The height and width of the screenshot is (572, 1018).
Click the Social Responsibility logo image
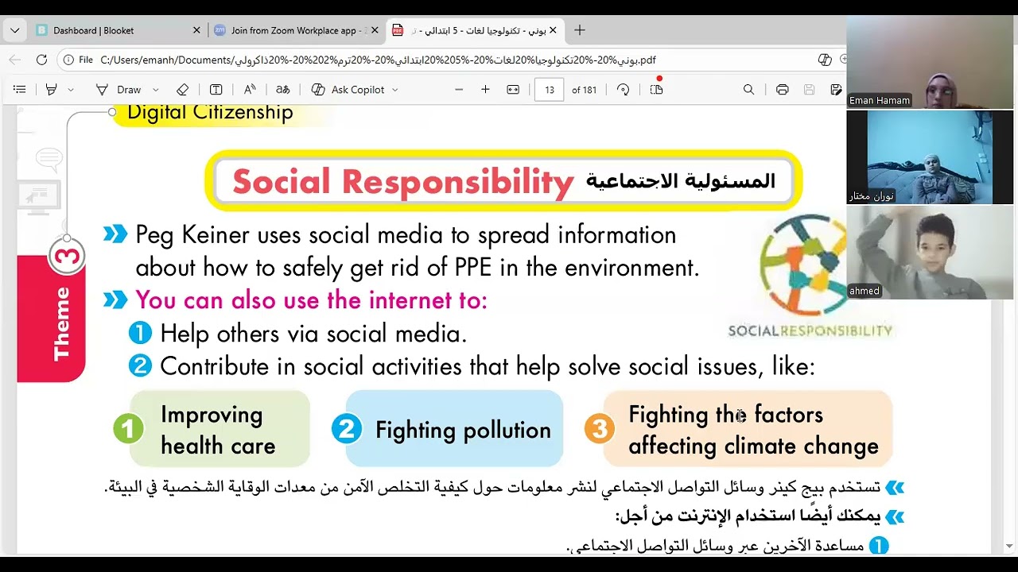(x=810, y=276)
